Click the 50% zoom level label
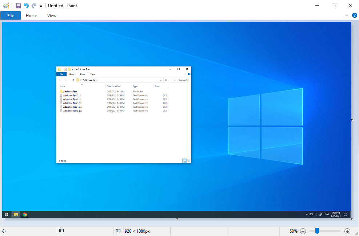Viewport: 359px width, 236px height. point(293,231)
